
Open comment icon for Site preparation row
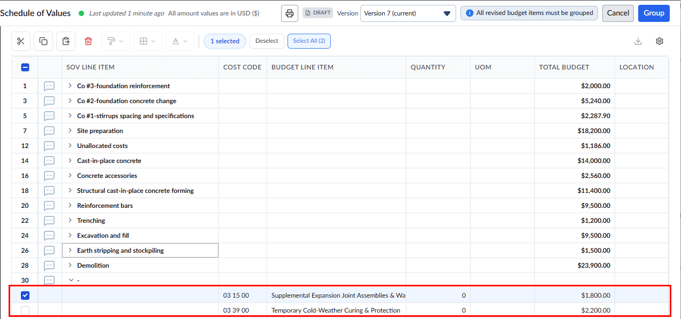click(49, 131)
